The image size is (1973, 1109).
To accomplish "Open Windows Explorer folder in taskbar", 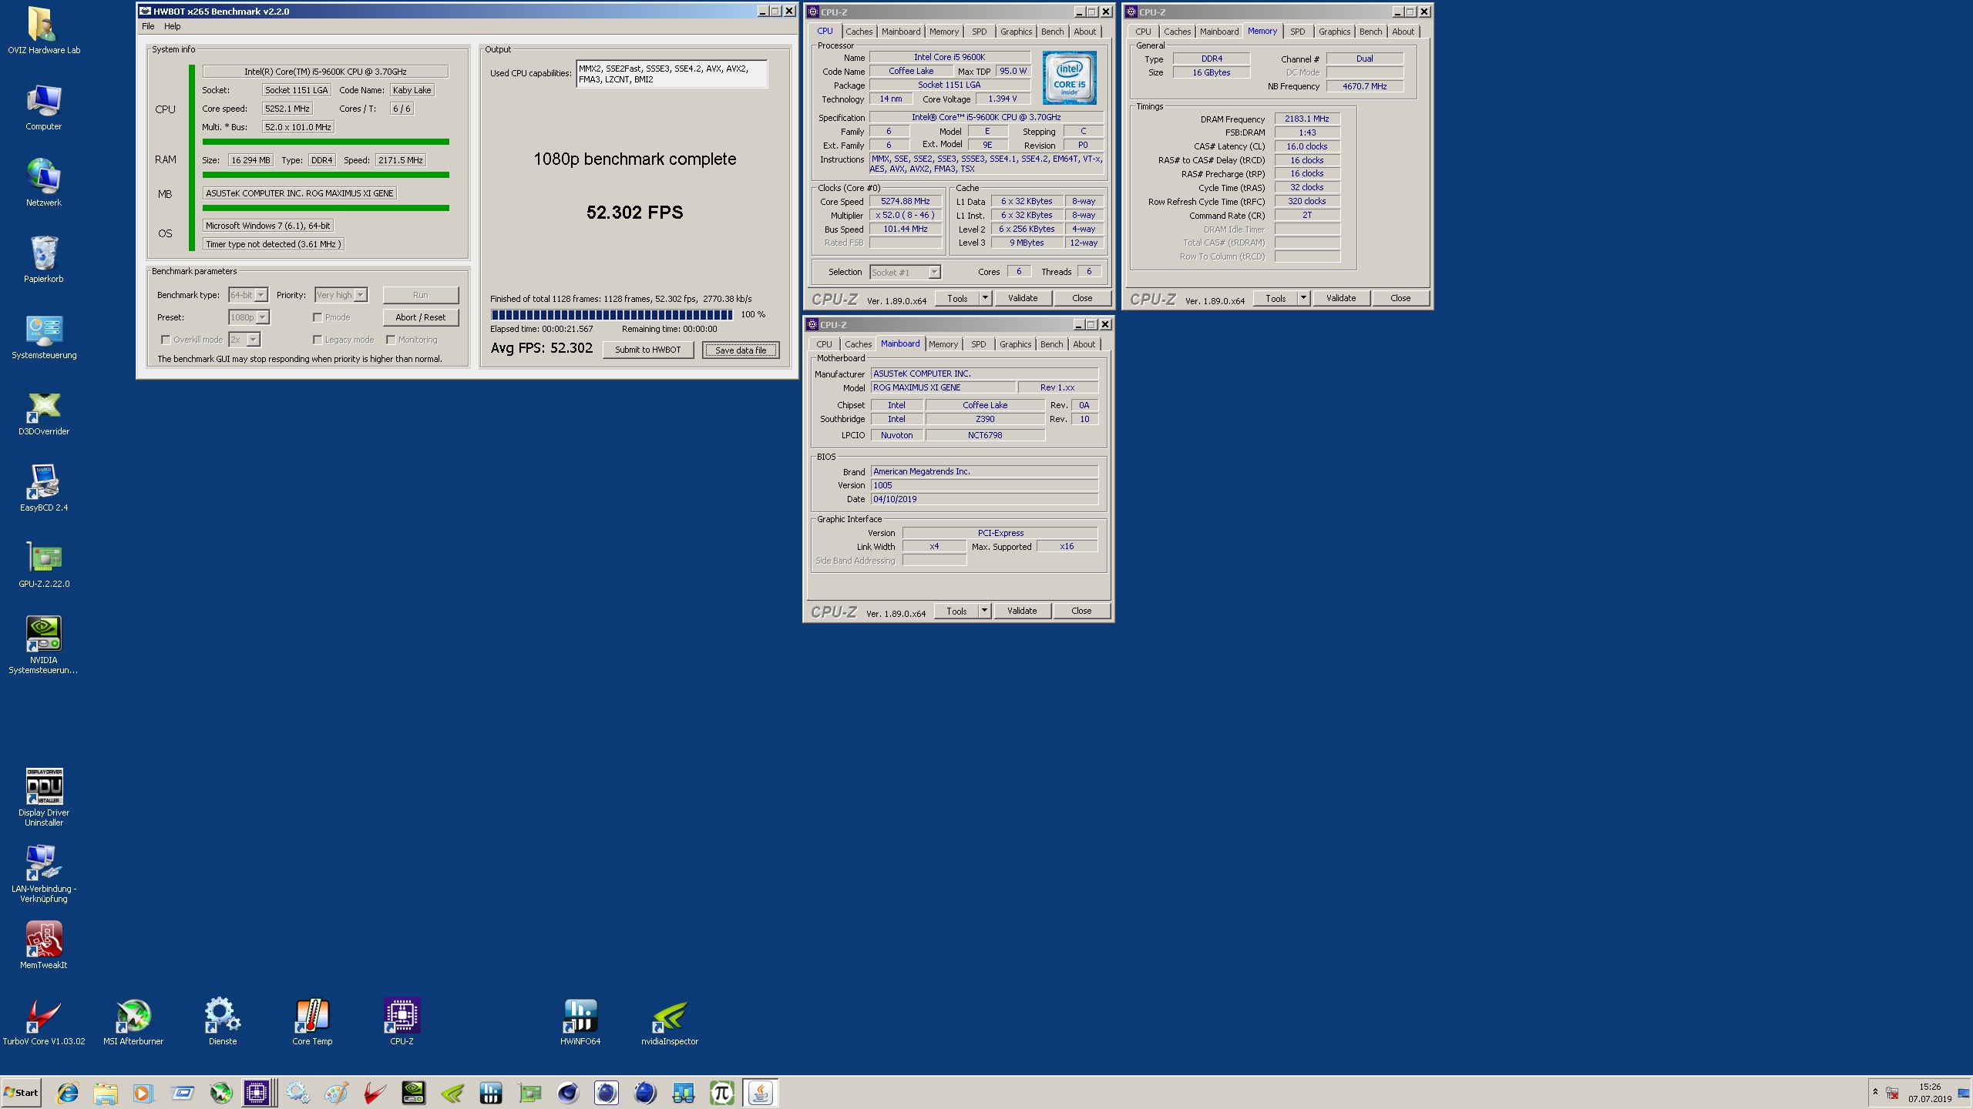I will pyautogui.click(x=106, y=1092).
